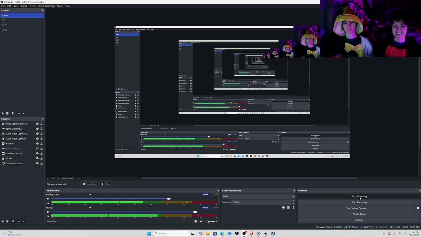This screenshot has width=421, height=237.
Task: Delete scene transition with trash icon
Action: (x=288, y=207)
